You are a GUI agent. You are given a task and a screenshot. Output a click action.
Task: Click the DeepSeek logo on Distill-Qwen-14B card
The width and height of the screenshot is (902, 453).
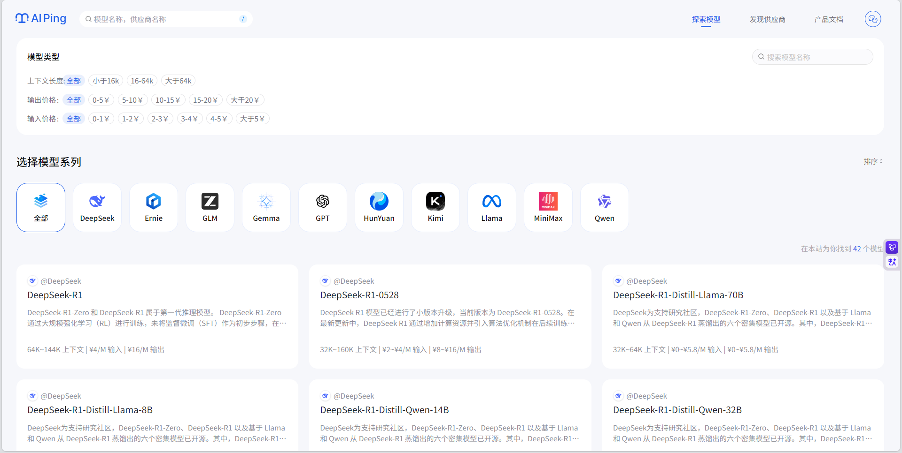325,396
